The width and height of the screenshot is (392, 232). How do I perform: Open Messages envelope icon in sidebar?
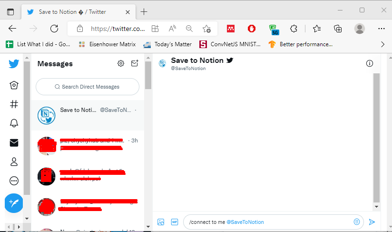(x=14, y=142)
